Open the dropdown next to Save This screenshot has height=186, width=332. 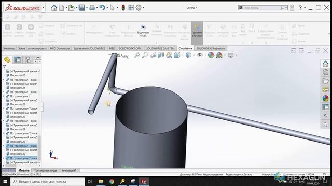pos(87,8)
